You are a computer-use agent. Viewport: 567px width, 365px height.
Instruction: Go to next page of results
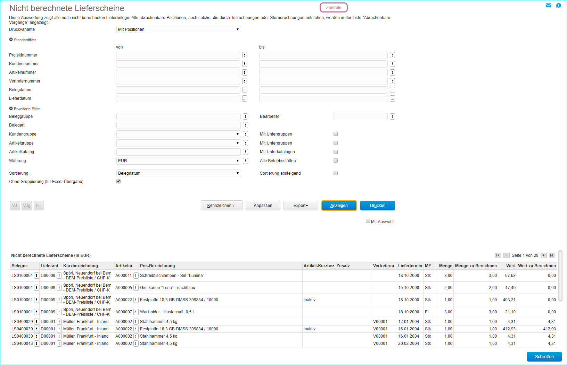(544, 255)
